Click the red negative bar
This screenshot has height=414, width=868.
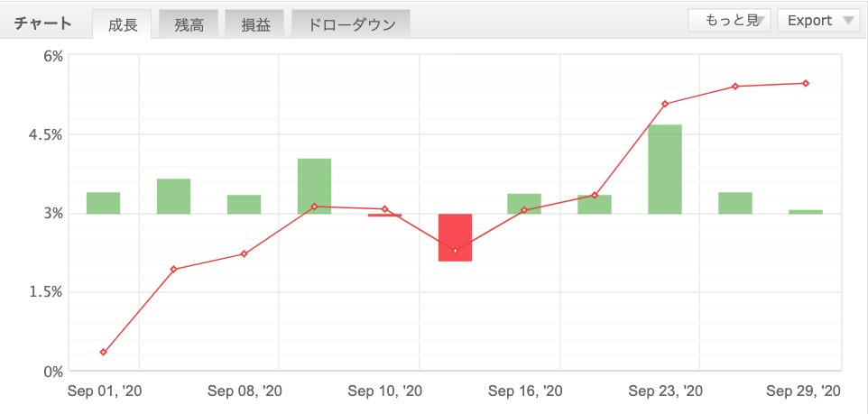tap(455, 237)
